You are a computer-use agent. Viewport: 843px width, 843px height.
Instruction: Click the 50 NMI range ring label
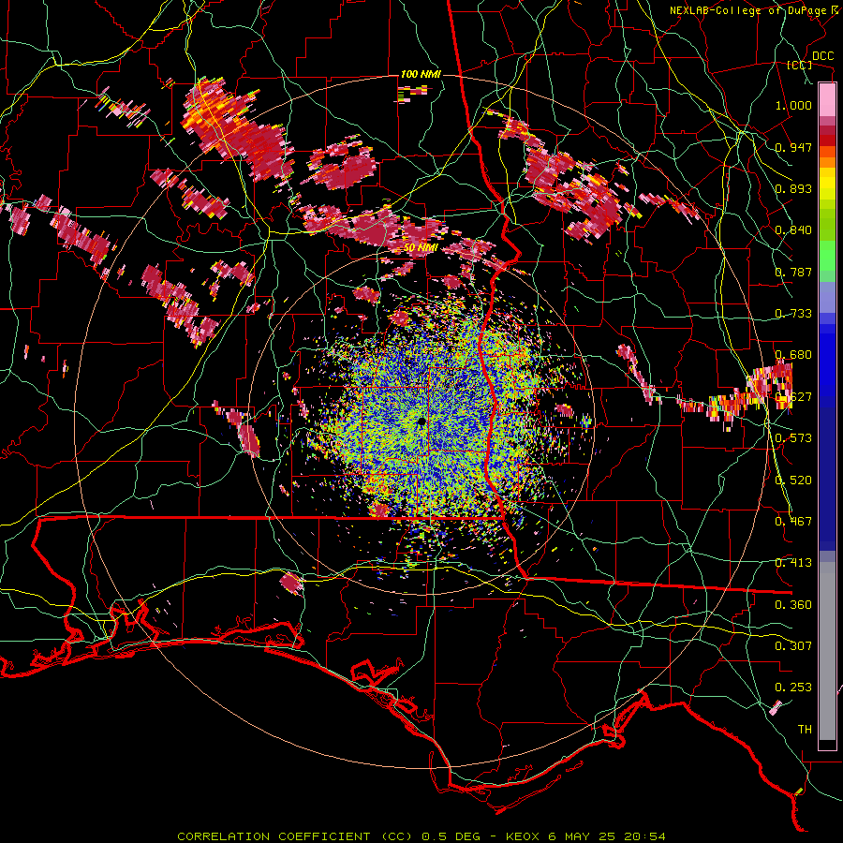[421, 247]
